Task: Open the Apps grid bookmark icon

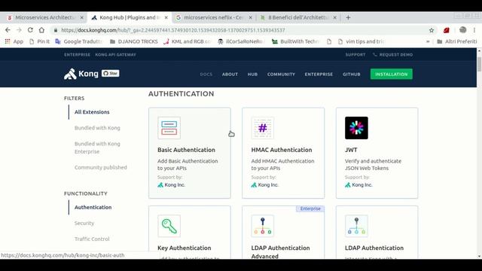Action: (x=8, y=41)
